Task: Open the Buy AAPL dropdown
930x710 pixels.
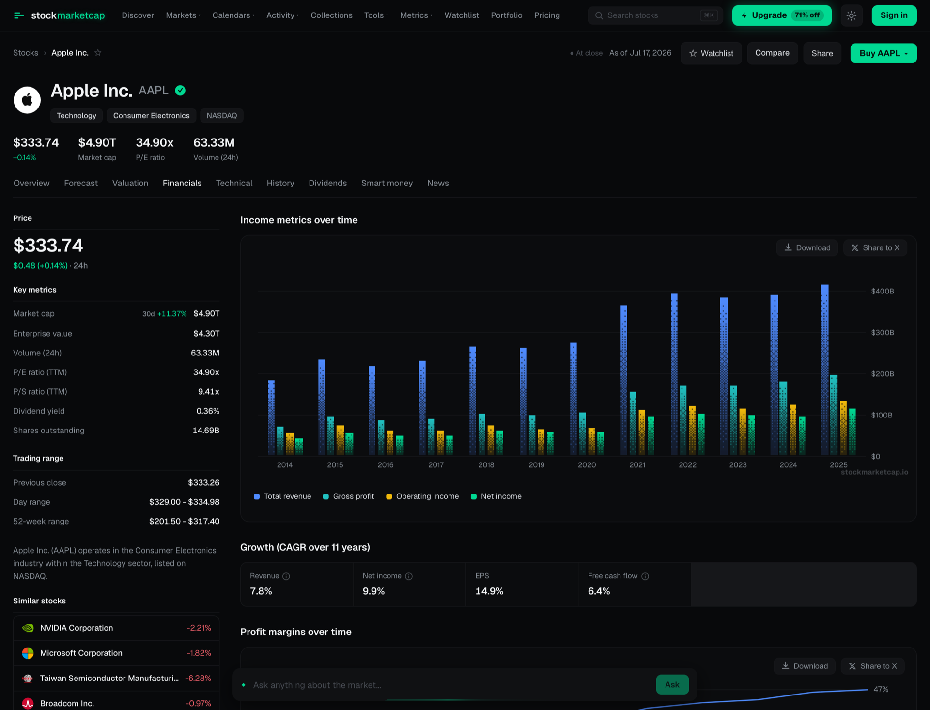Action: tap(883, 53)
